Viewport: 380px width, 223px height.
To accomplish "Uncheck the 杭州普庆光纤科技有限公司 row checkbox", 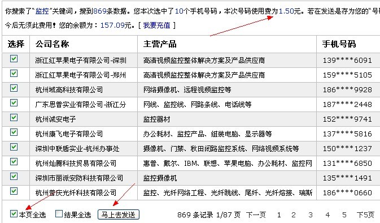I will 14,191.
